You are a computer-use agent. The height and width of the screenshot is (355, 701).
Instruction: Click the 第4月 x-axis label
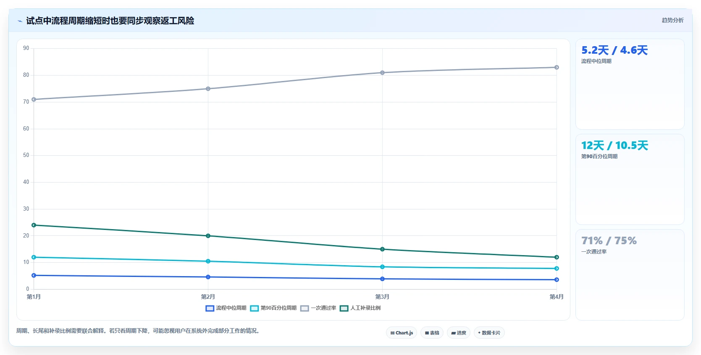tap(557, 297)
